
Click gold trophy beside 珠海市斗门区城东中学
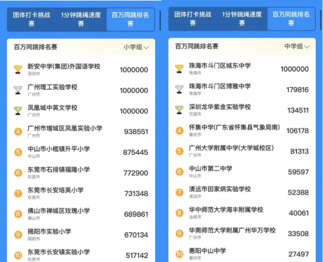pos(179,69)
